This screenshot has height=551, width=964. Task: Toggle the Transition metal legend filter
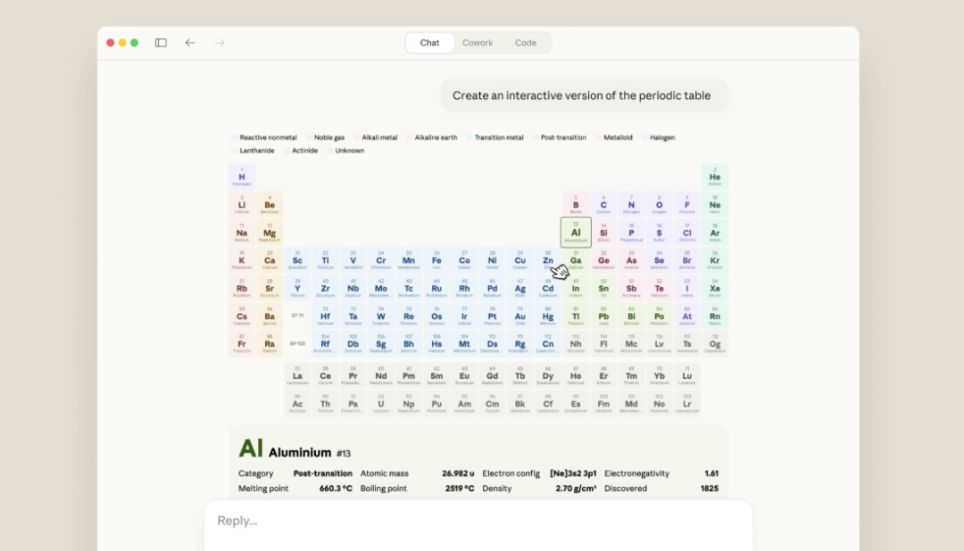point(498,138)
